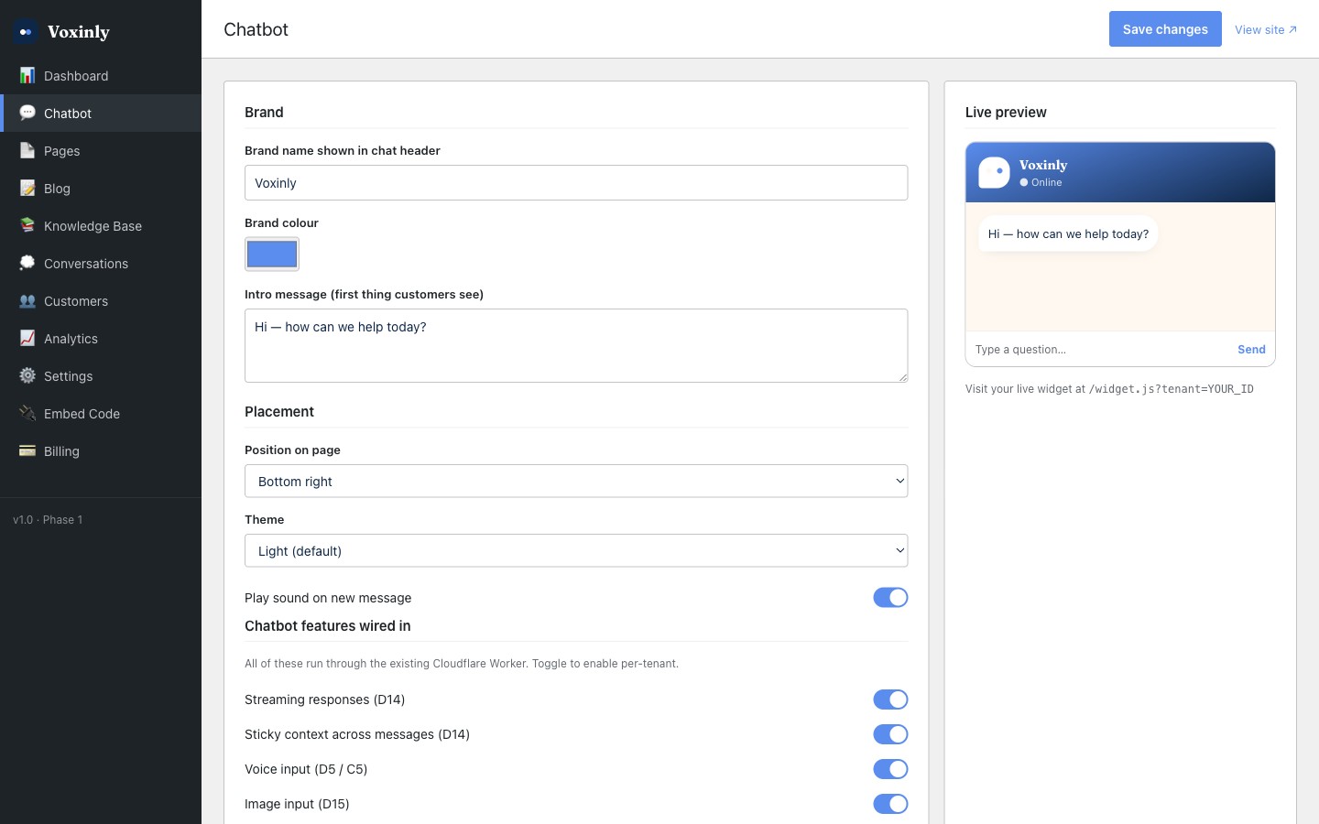Click the Cloudflare Worker description text
The width and height of the screenshot is (1319, 824).
click(x=462, y=664)
